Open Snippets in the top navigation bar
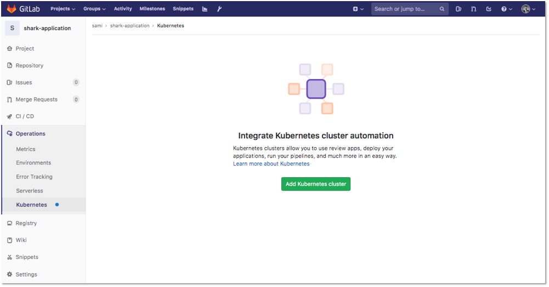Screen dimensions: 549x287 [x=183, y=9]
